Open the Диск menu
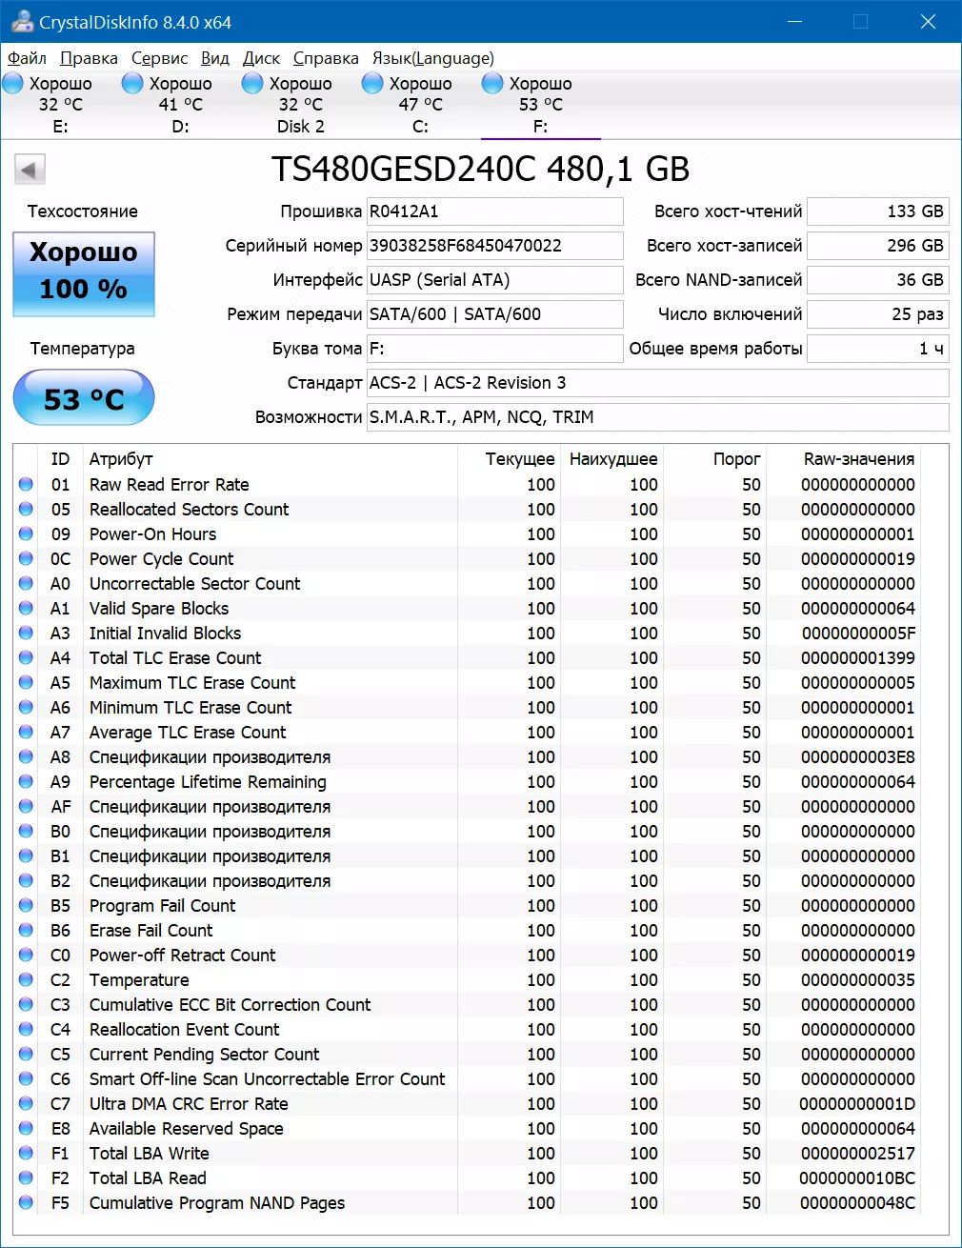This screenshot has height=1248, width=962. [261, 58]
